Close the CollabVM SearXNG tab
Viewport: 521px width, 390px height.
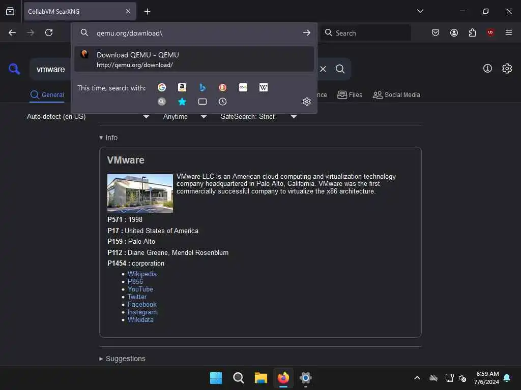click(128, 12)
